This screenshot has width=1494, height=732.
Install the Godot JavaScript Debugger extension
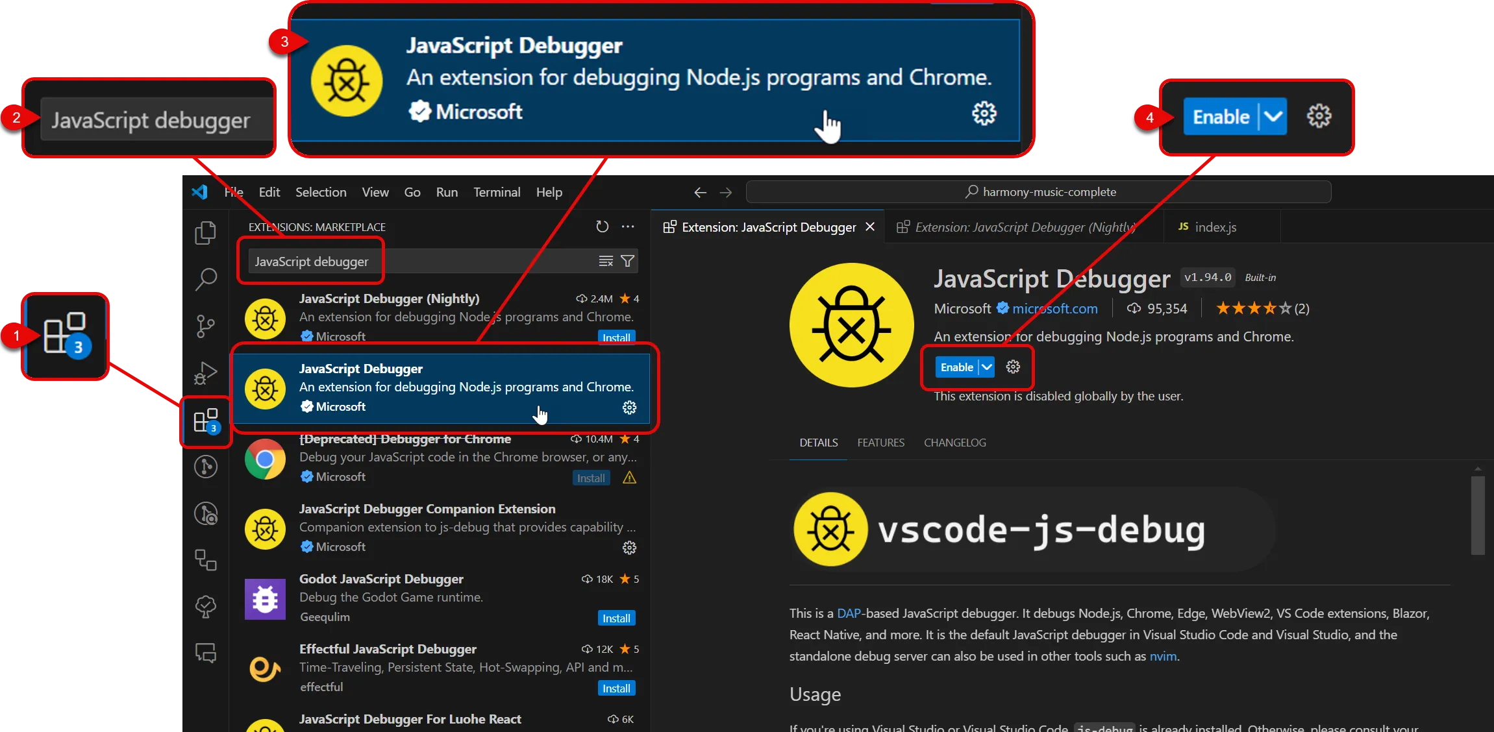pyautogui.click(x=616, y=618)
